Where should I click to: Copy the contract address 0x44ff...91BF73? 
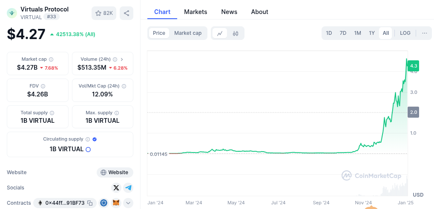pyautogui.click(x=90, y=203)
